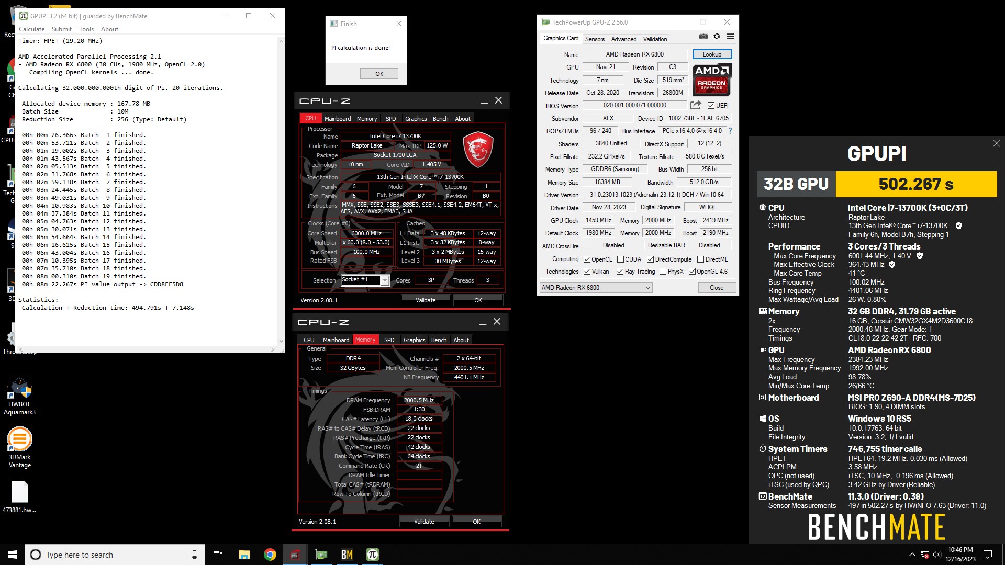
Task: Toggle the DirectML checkbox
Action: click(700, 259)
